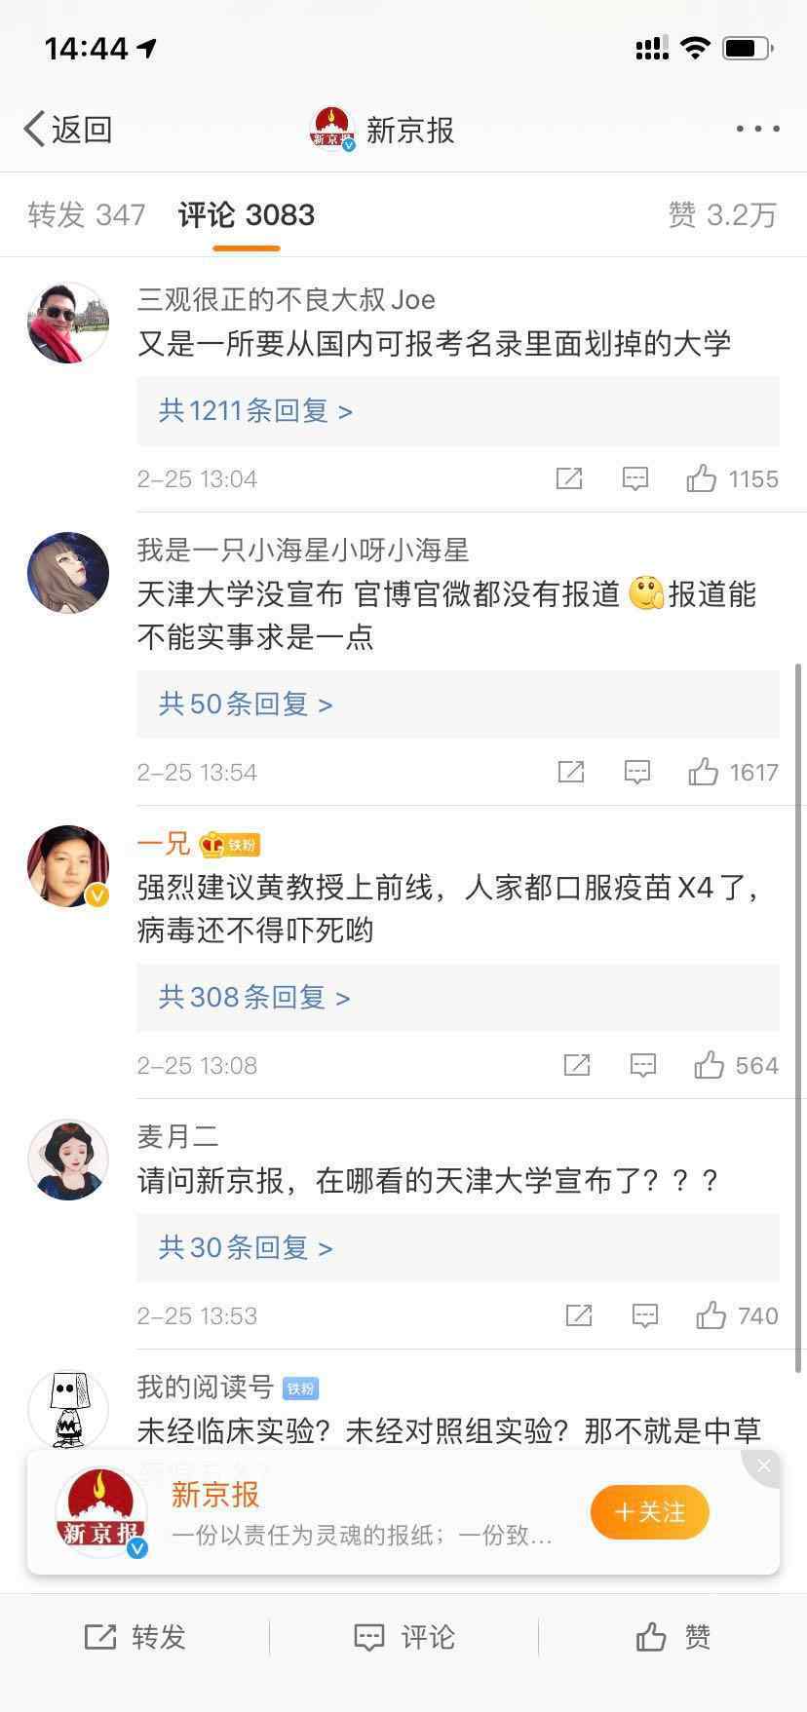Tap reply bubble on the first comment
Image resolution: width=807 pixels, height=1712 pixels.
click(635, 478)
